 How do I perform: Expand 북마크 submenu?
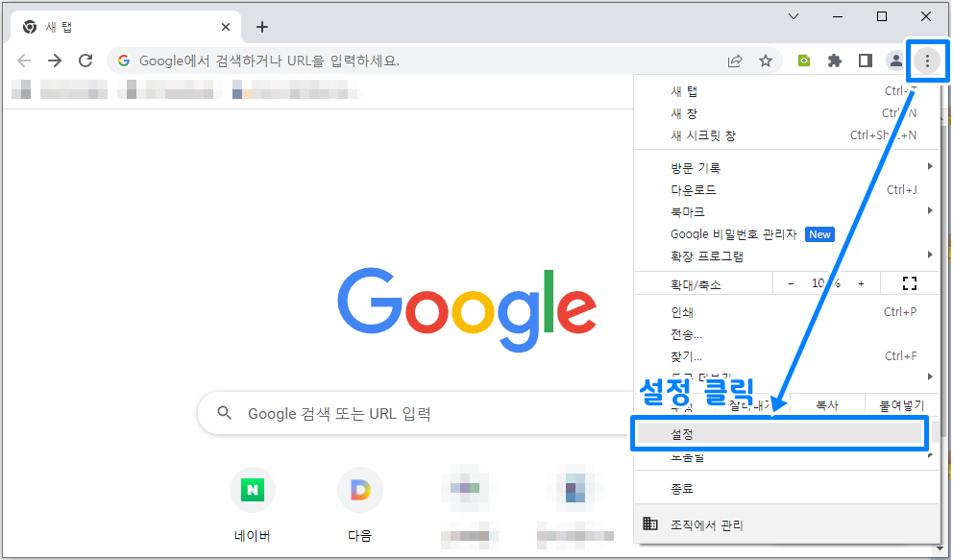tap(787, 212)
